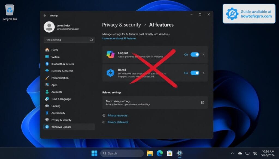Click the Apps icon in sidebar
Viewport: 279px width, 159px height.
click(47, 85)
